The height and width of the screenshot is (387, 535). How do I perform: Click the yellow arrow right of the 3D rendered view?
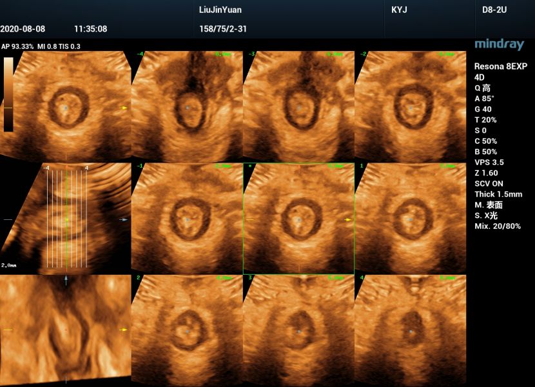pyautogui.click(x=124, y=330)
